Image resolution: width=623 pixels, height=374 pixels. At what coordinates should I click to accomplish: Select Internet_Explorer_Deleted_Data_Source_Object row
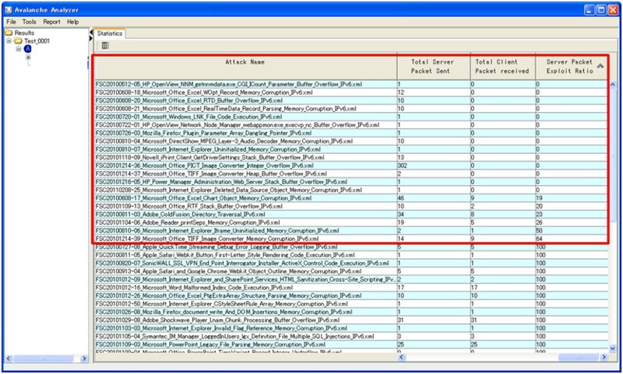coord(351,190)
